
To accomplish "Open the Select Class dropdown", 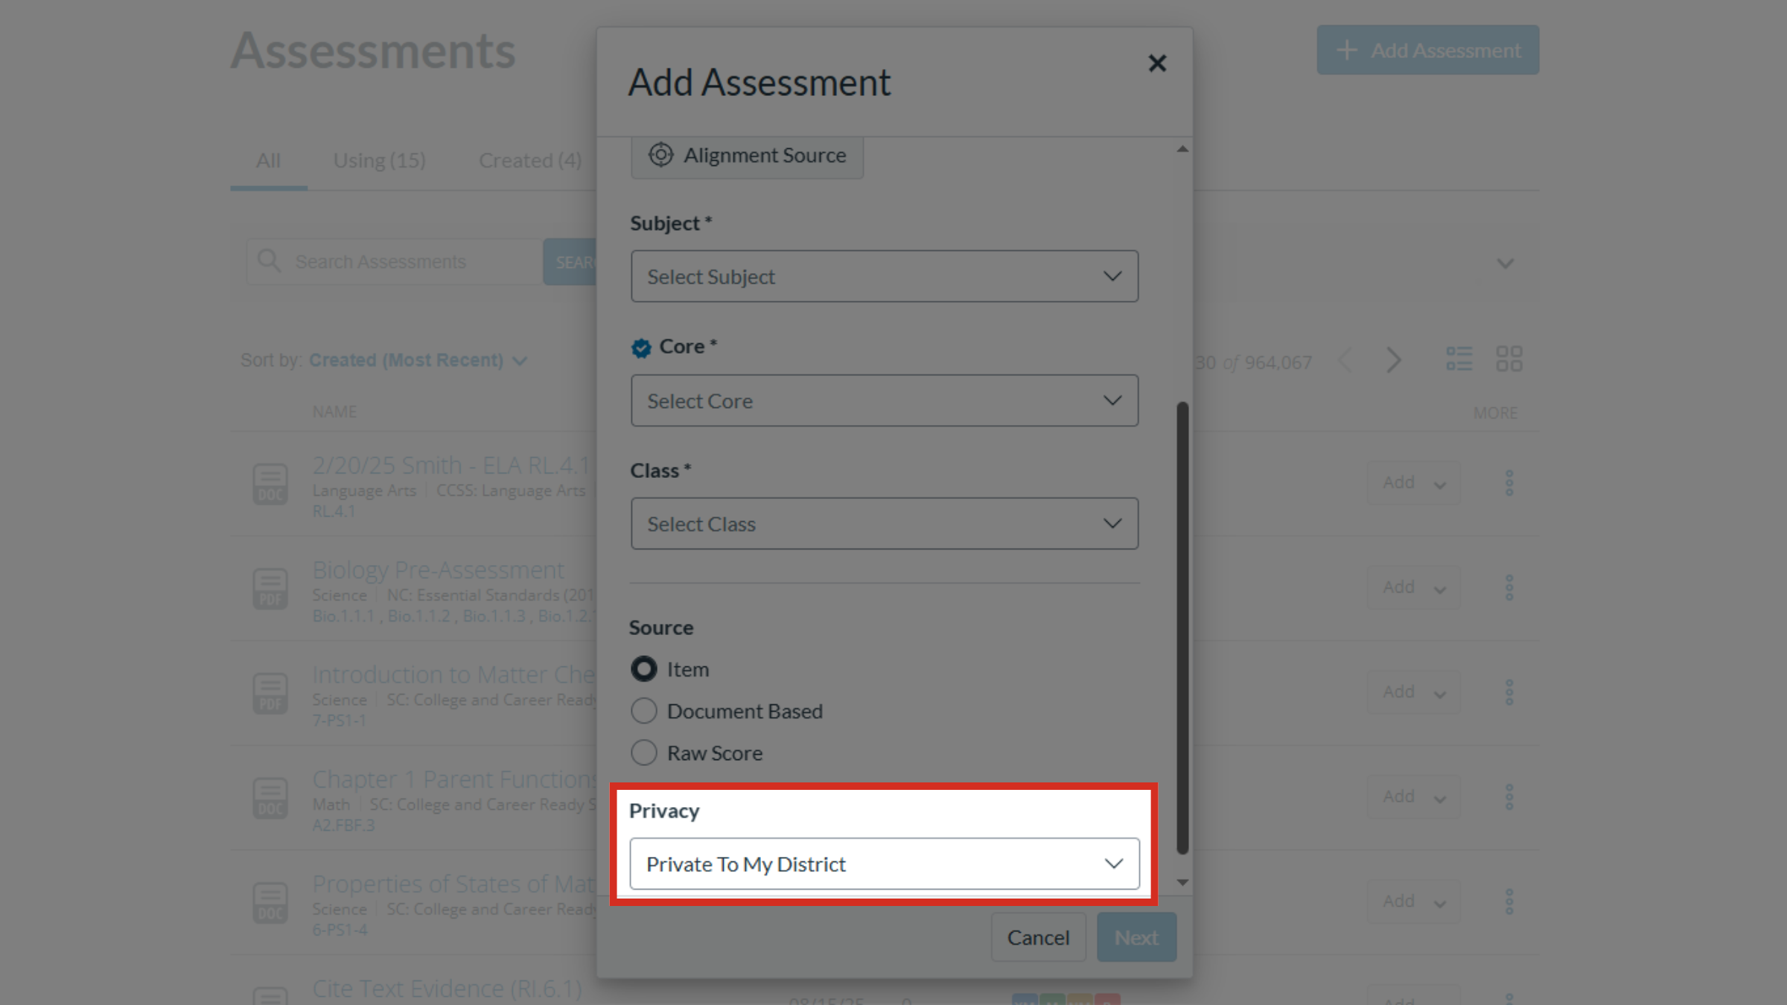I will [x=885, y=524].
